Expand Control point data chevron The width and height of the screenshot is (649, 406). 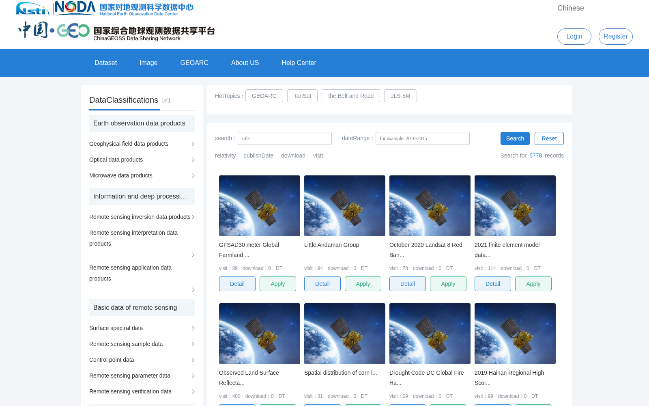(x=193, y=360)
